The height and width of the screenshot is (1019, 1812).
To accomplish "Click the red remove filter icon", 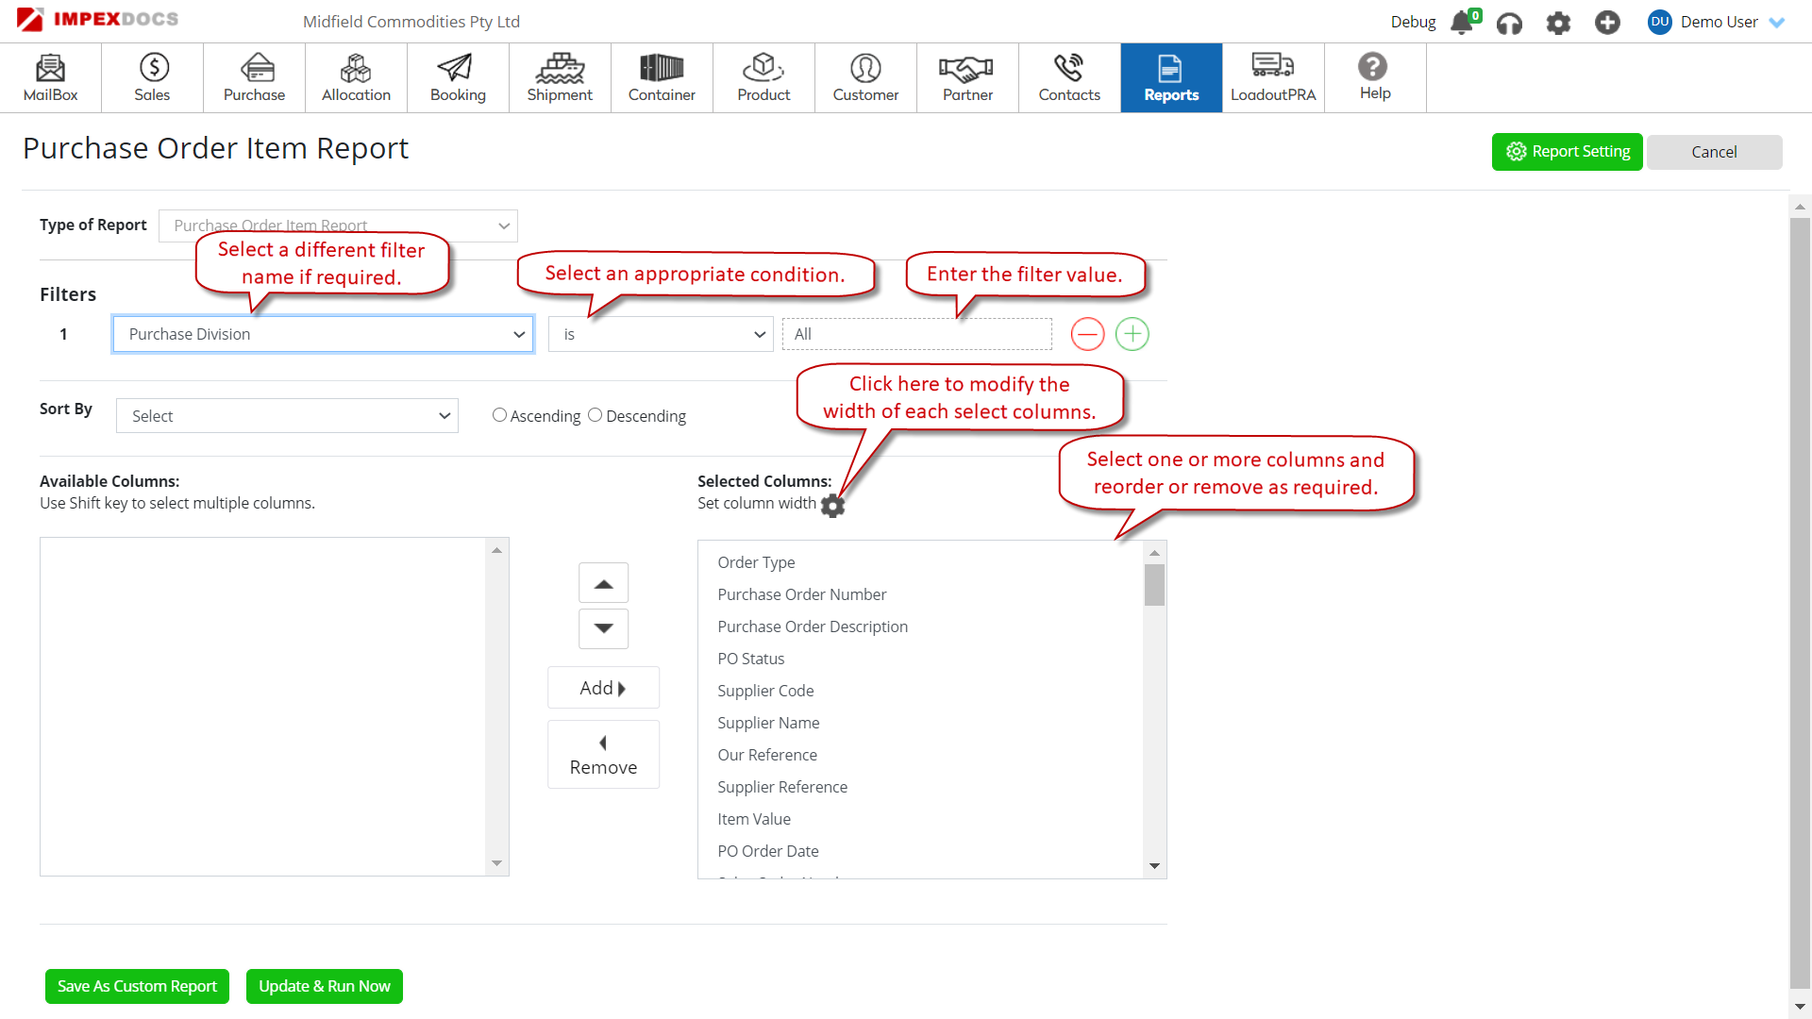I will [x=1087, y=334].
